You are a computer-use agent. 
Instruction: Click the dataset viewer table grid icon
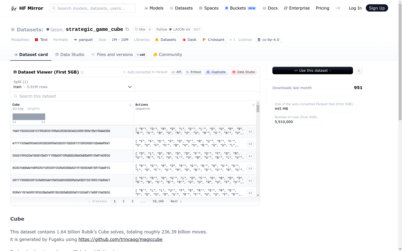pyautogui.click(x=15, y=72)
